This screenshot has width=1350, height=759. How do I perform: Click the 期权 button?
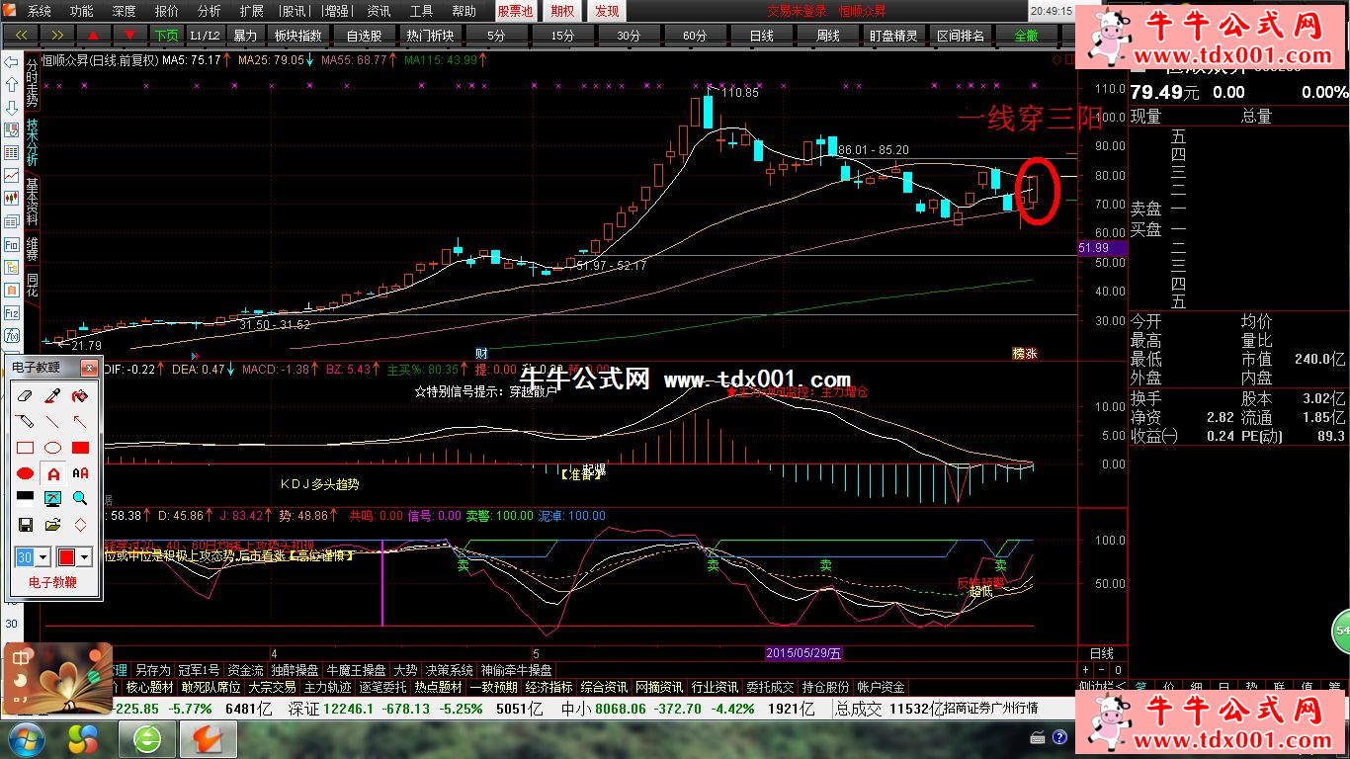(x=562, y=11)
